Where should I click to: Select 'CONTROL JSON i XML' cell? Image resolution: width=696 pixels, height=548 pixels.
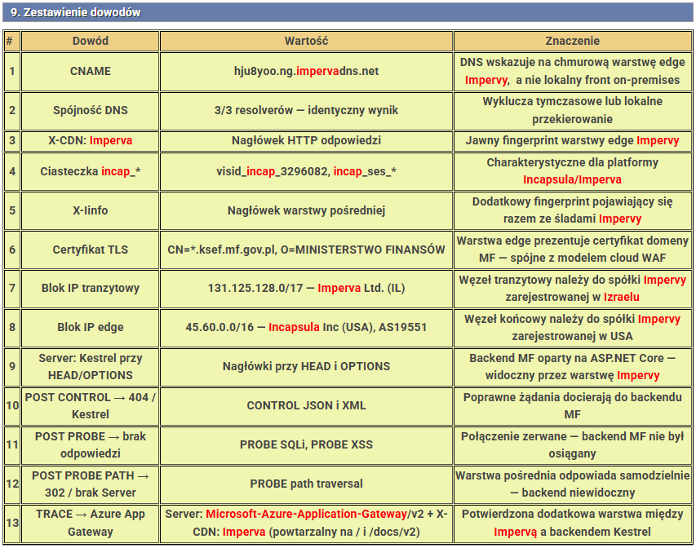306,405
